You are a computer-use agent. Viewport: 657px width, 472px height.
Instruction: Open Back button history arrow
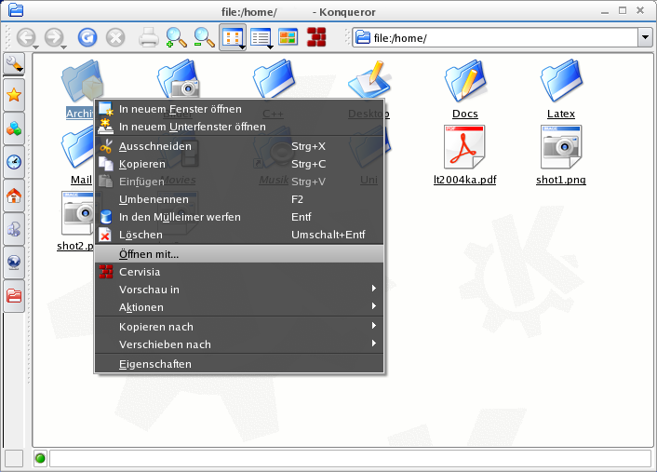point(35,47)
